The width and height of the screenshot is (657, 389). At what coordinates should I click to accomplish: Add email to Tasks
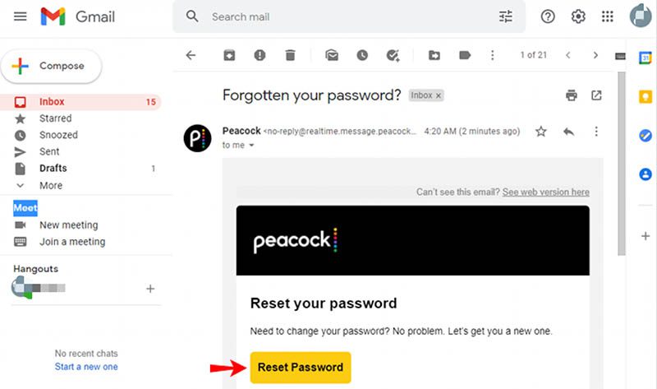[x=393, y=55]
